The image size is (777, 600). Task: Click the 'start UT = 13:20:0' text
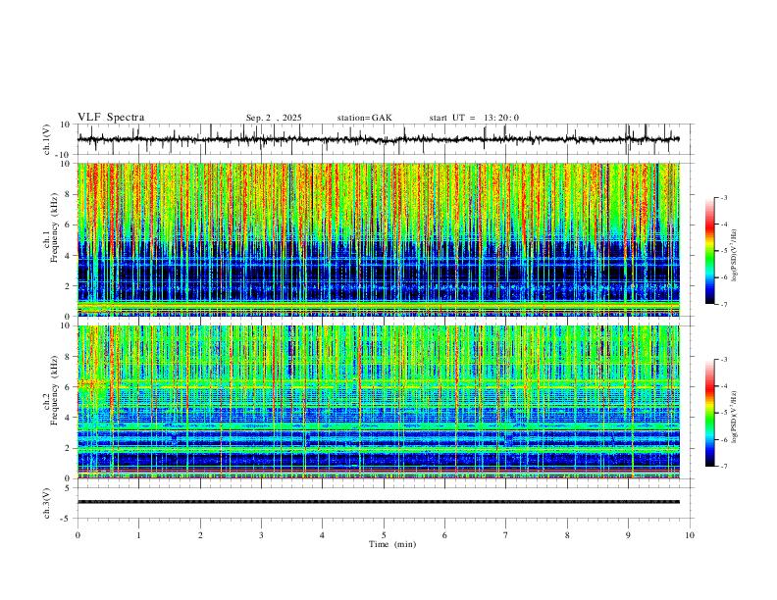click(474, 118)
